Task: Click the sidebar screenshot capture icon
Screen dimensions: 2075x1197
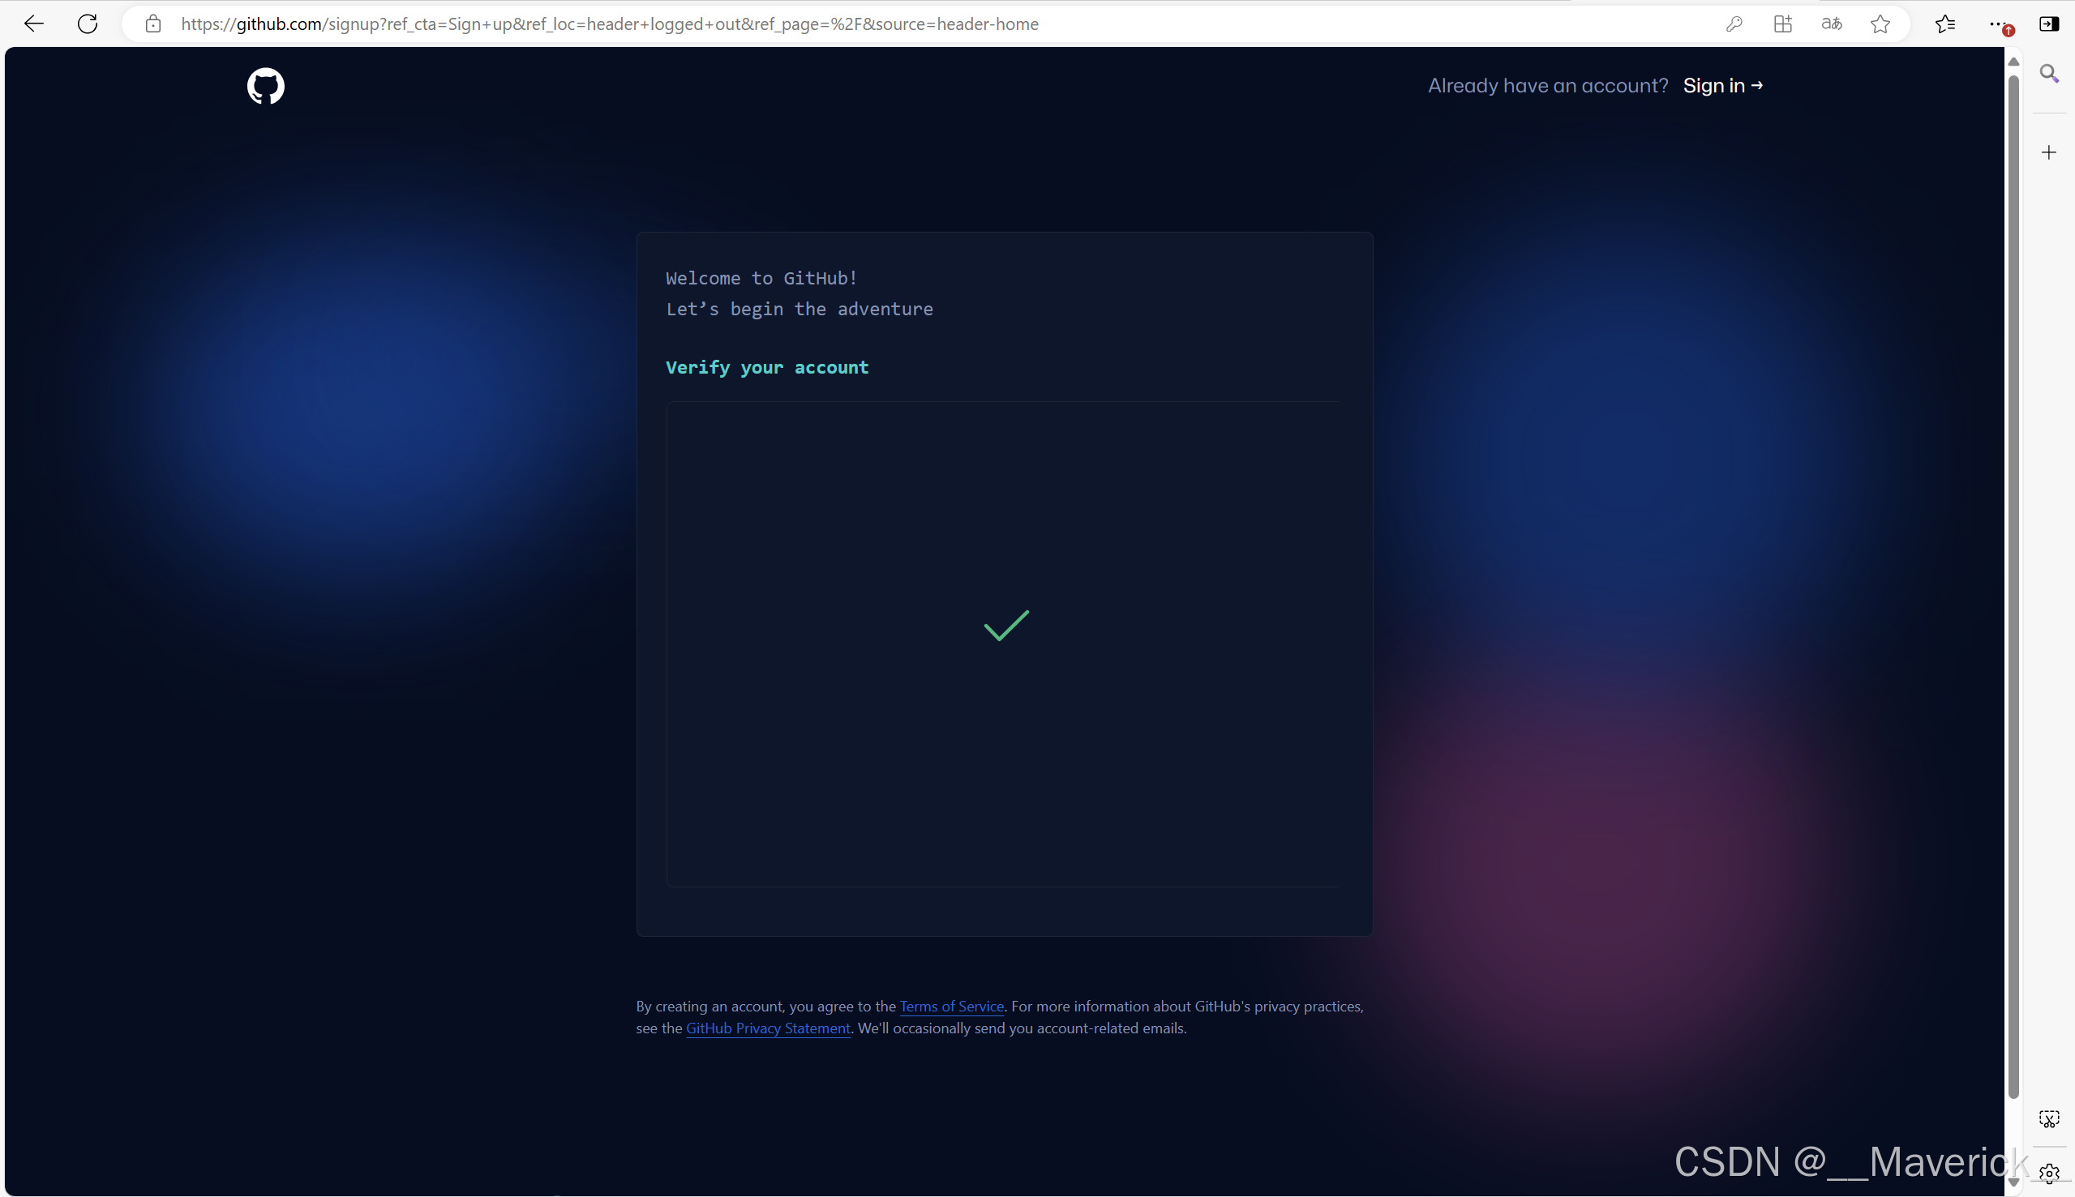Action: pyautogui.click(x=2049, y=1119)
